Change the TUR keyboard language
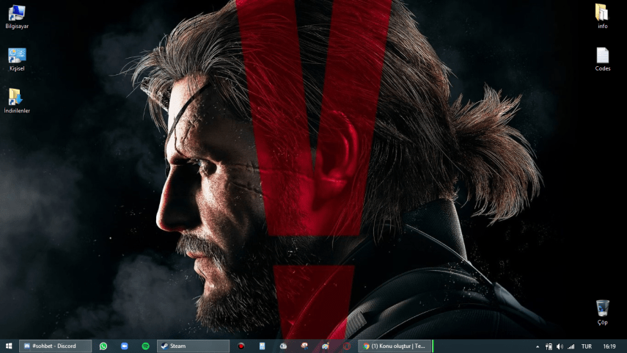 click(587, 346)
